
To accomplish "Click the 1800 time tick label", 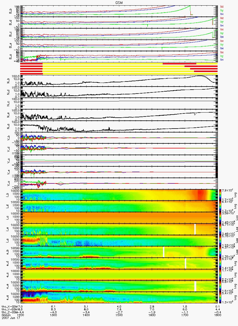I will pyautogui.click(x=218, y=315).
